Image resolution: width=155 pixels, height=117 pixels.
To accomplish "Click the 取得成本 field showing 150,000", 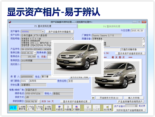I will pos(28,57).
